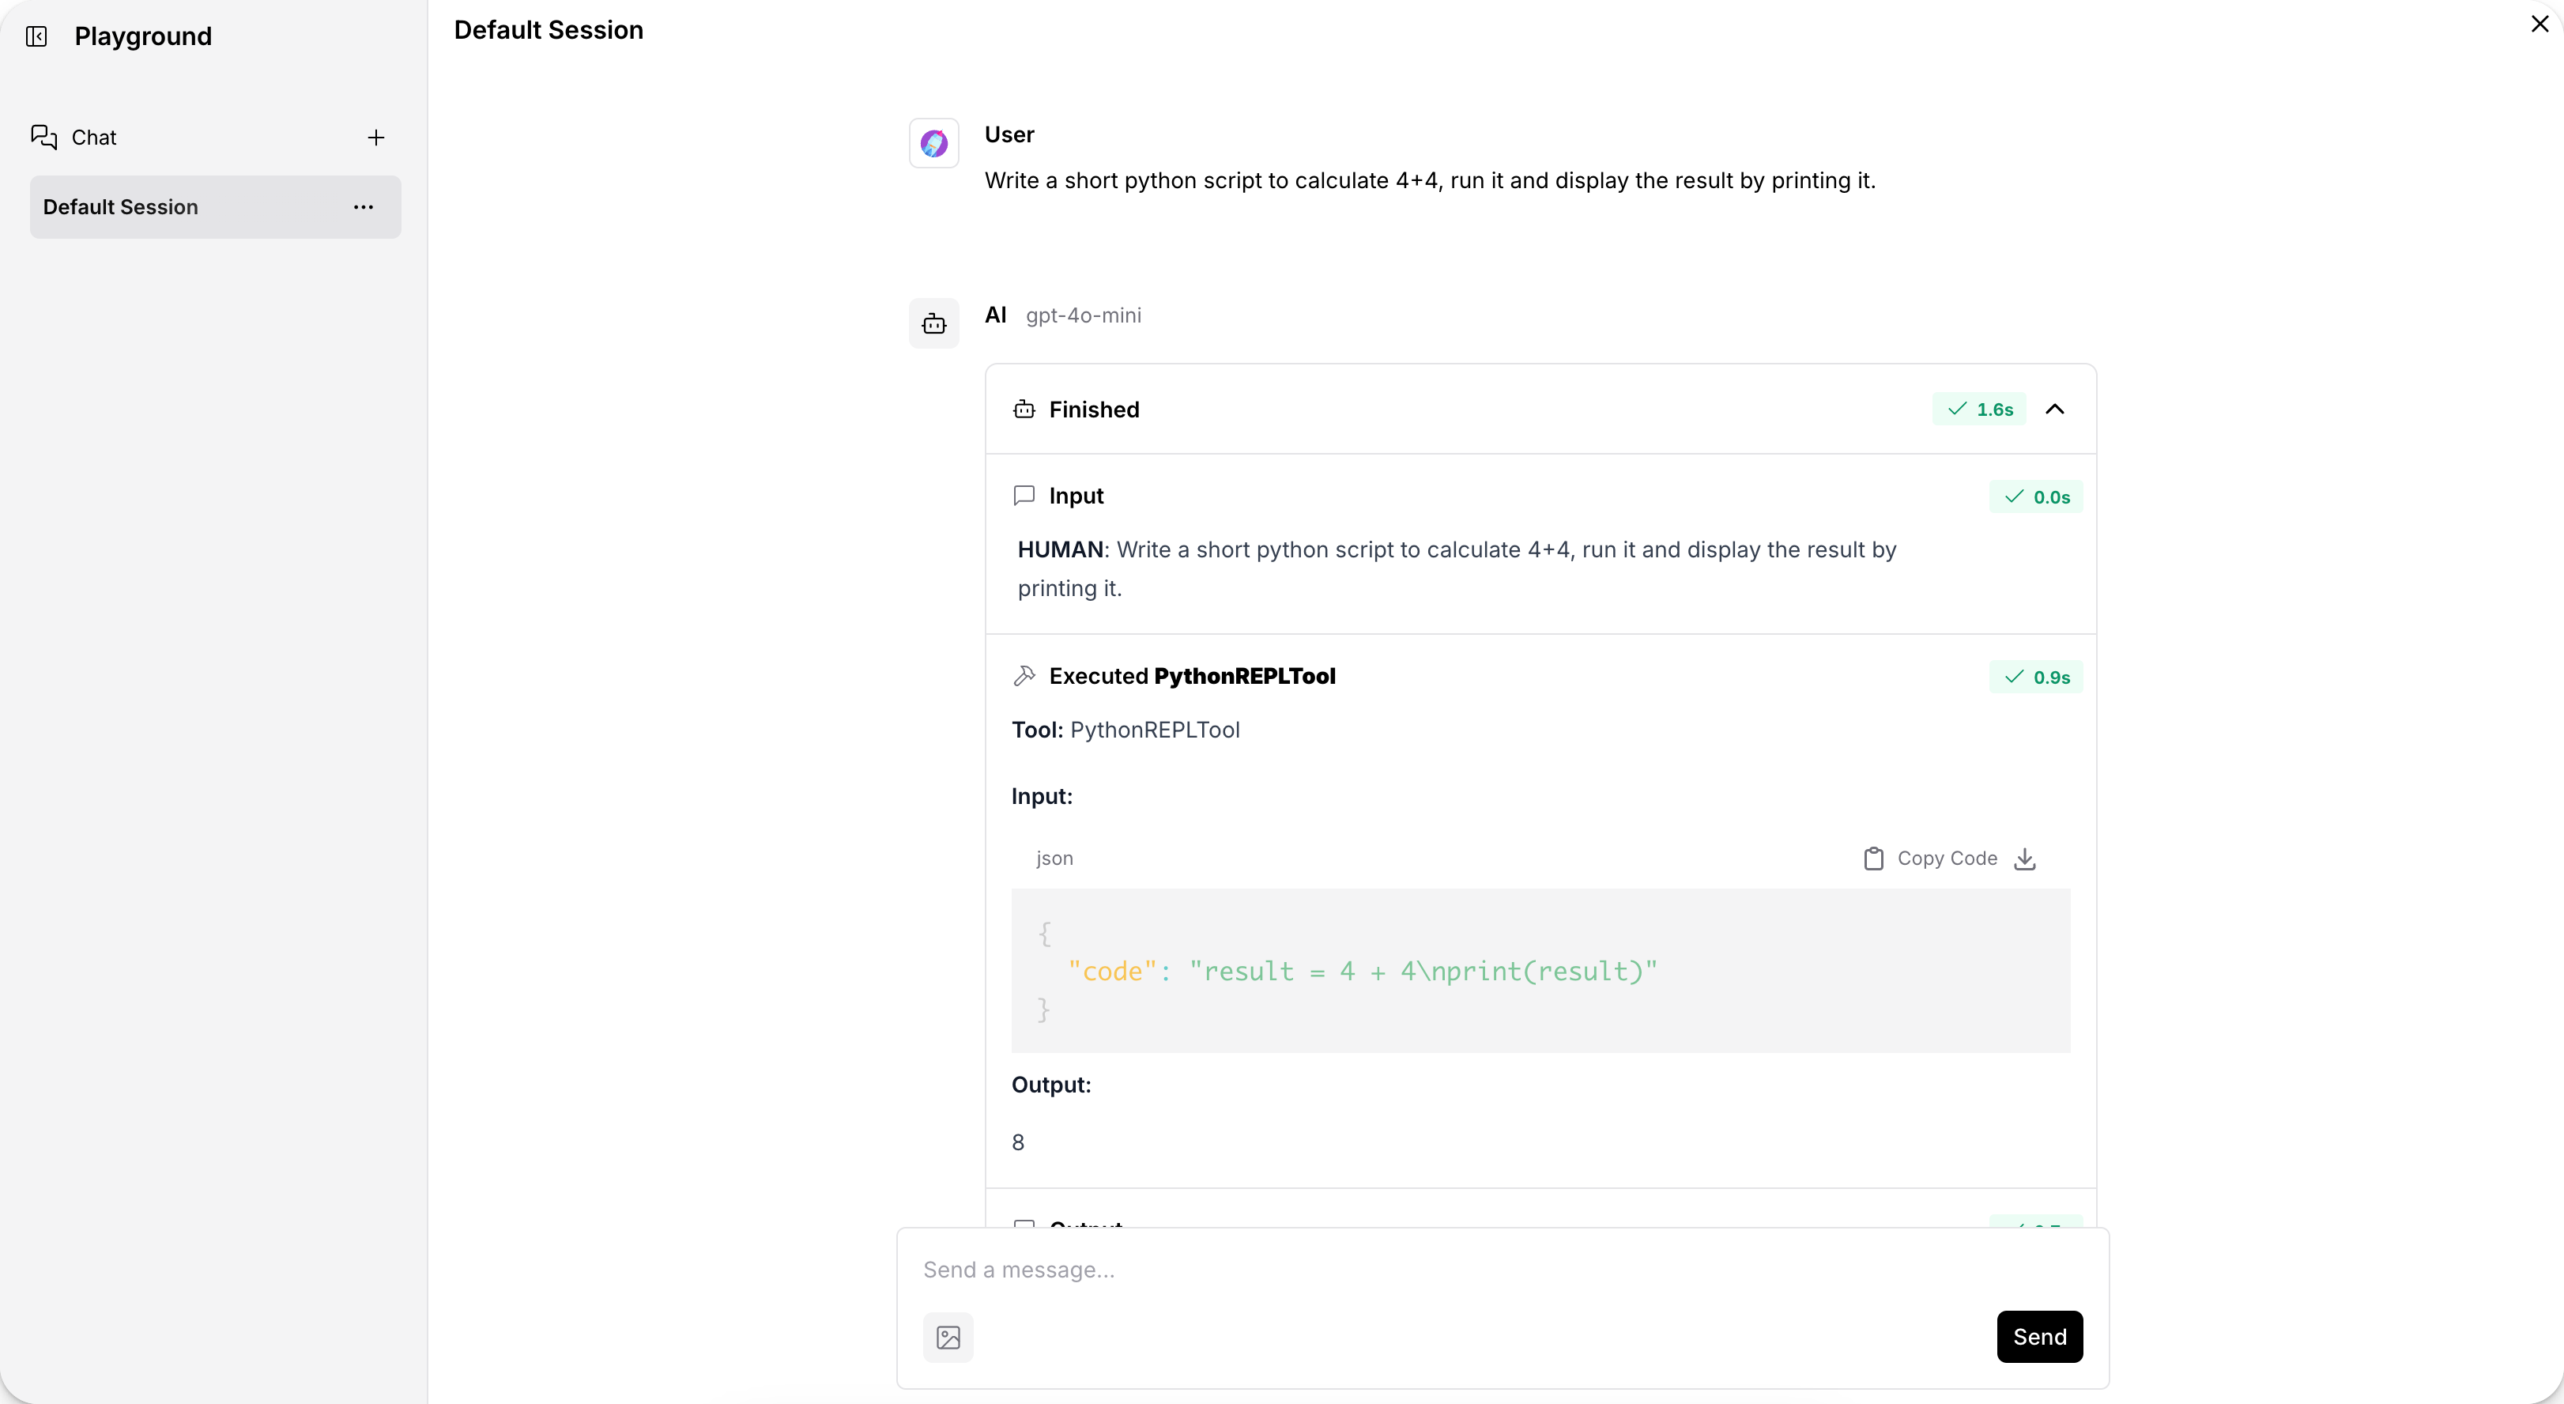Image resolution: width=2564 pixels, height=1404 pixels.
Task: Open the Executed PythonREPLTool step header
Action: [x=1191, y=676]
